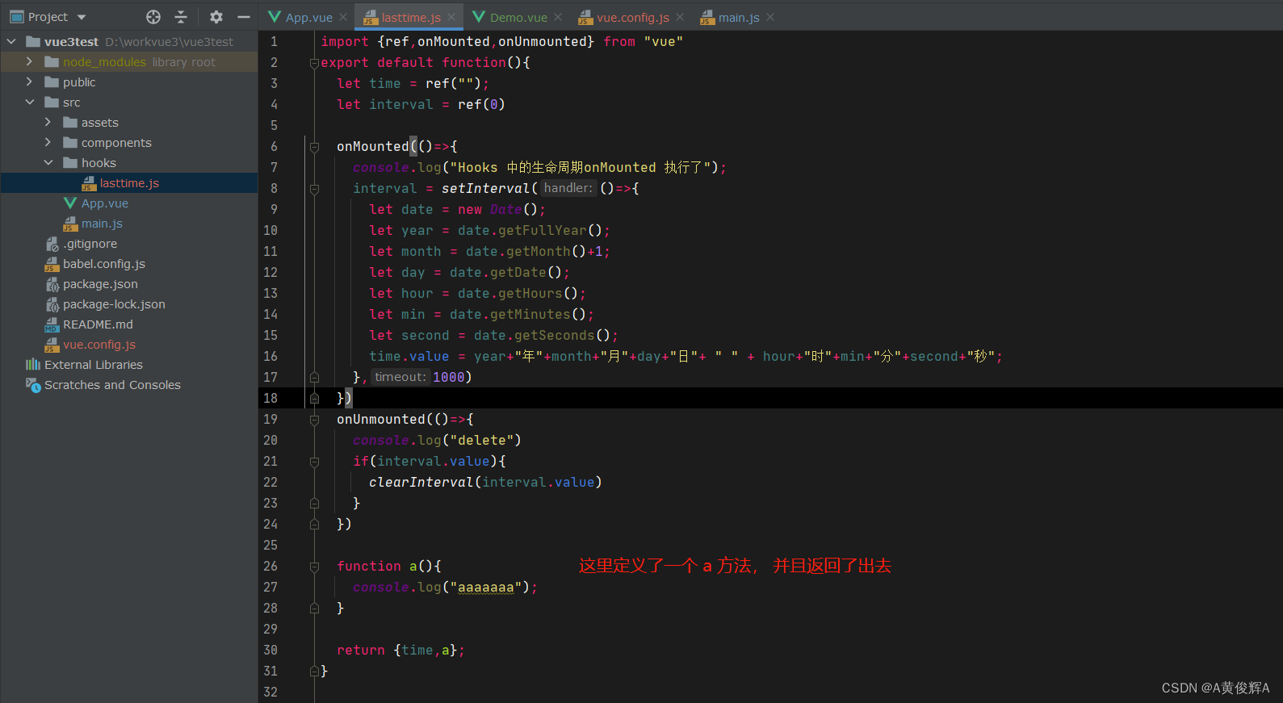
Task: Expand the assets folder
Action: 48,122
